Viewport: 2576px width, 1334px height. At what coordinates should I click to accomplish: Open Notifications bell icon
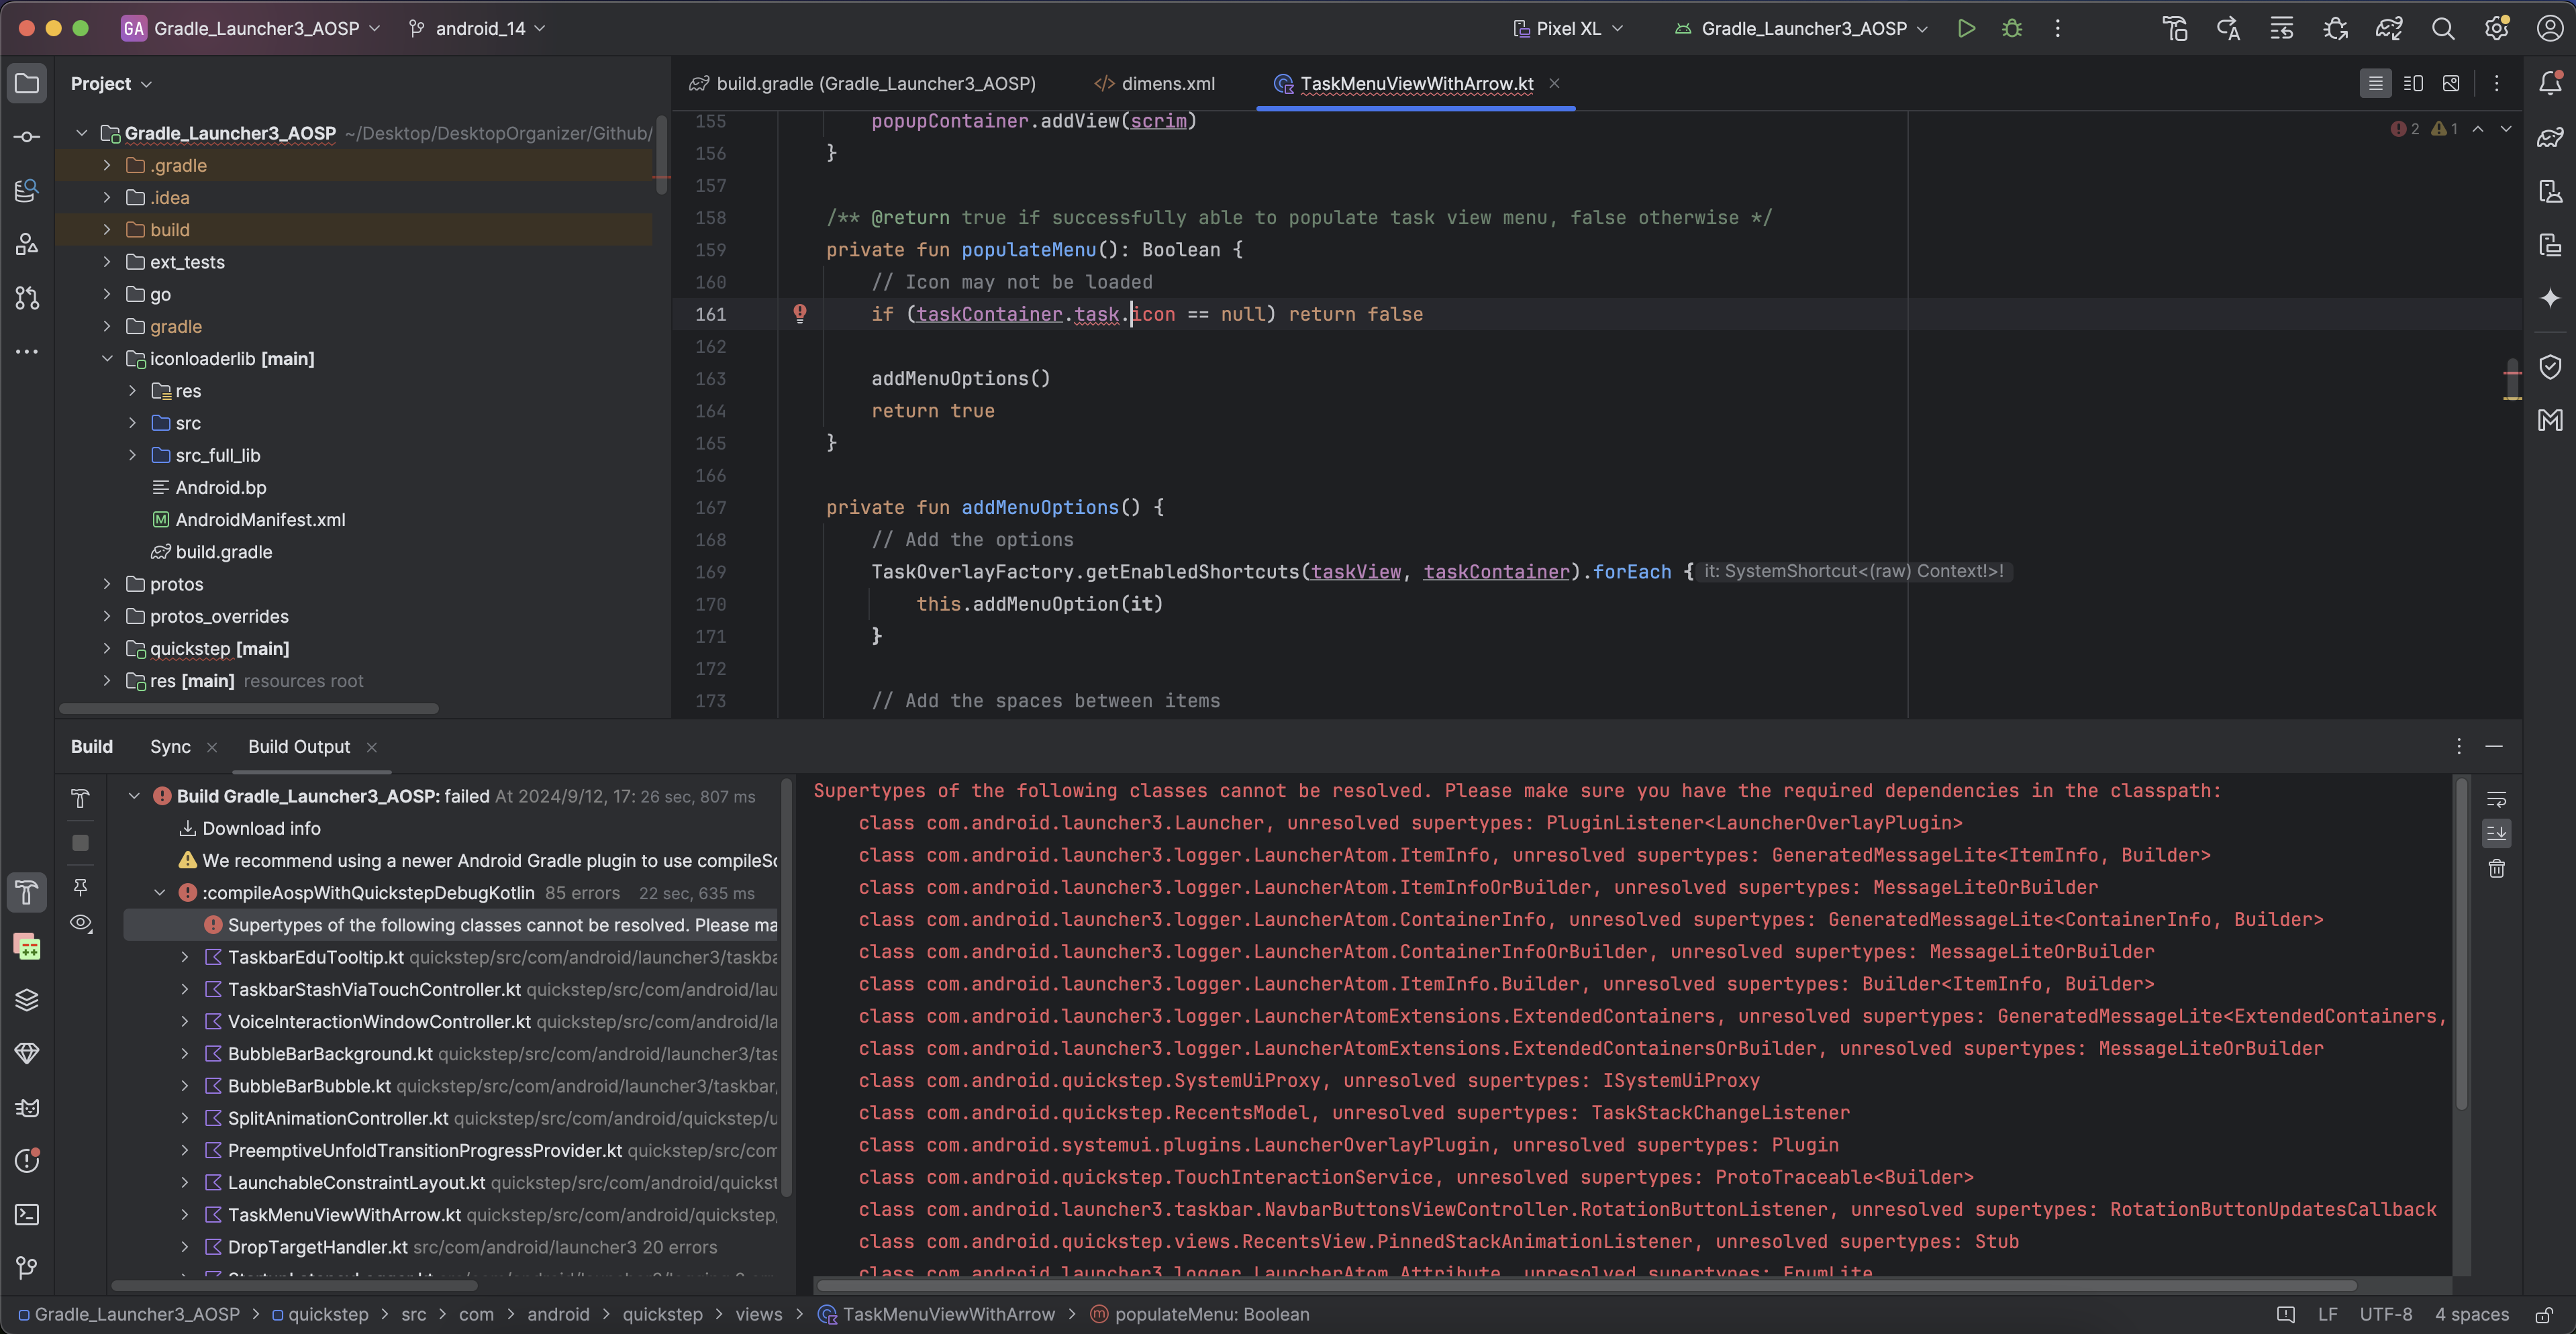(2550, 83)
